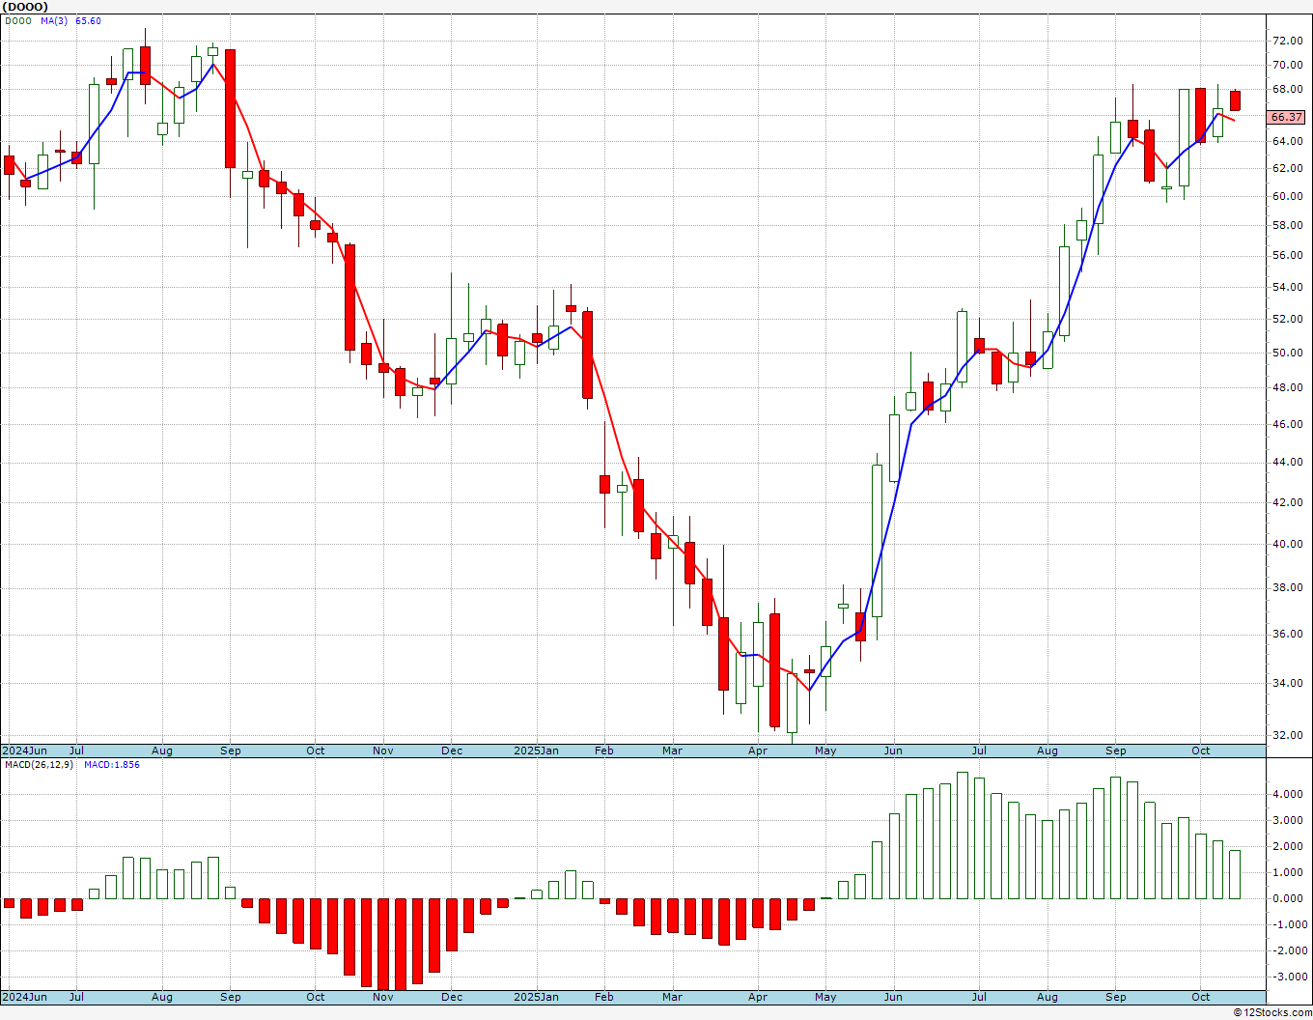This screenshot has width=1313, height=1020.
Task: Select the 52.00 price axis label
Action: coord(1287,319)
